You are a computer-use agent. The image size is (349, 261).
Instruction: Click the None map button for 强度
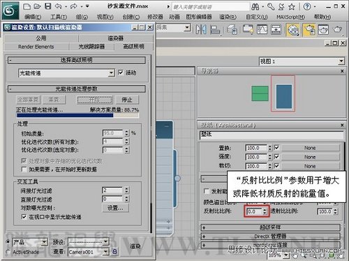(x=310, y=157)
